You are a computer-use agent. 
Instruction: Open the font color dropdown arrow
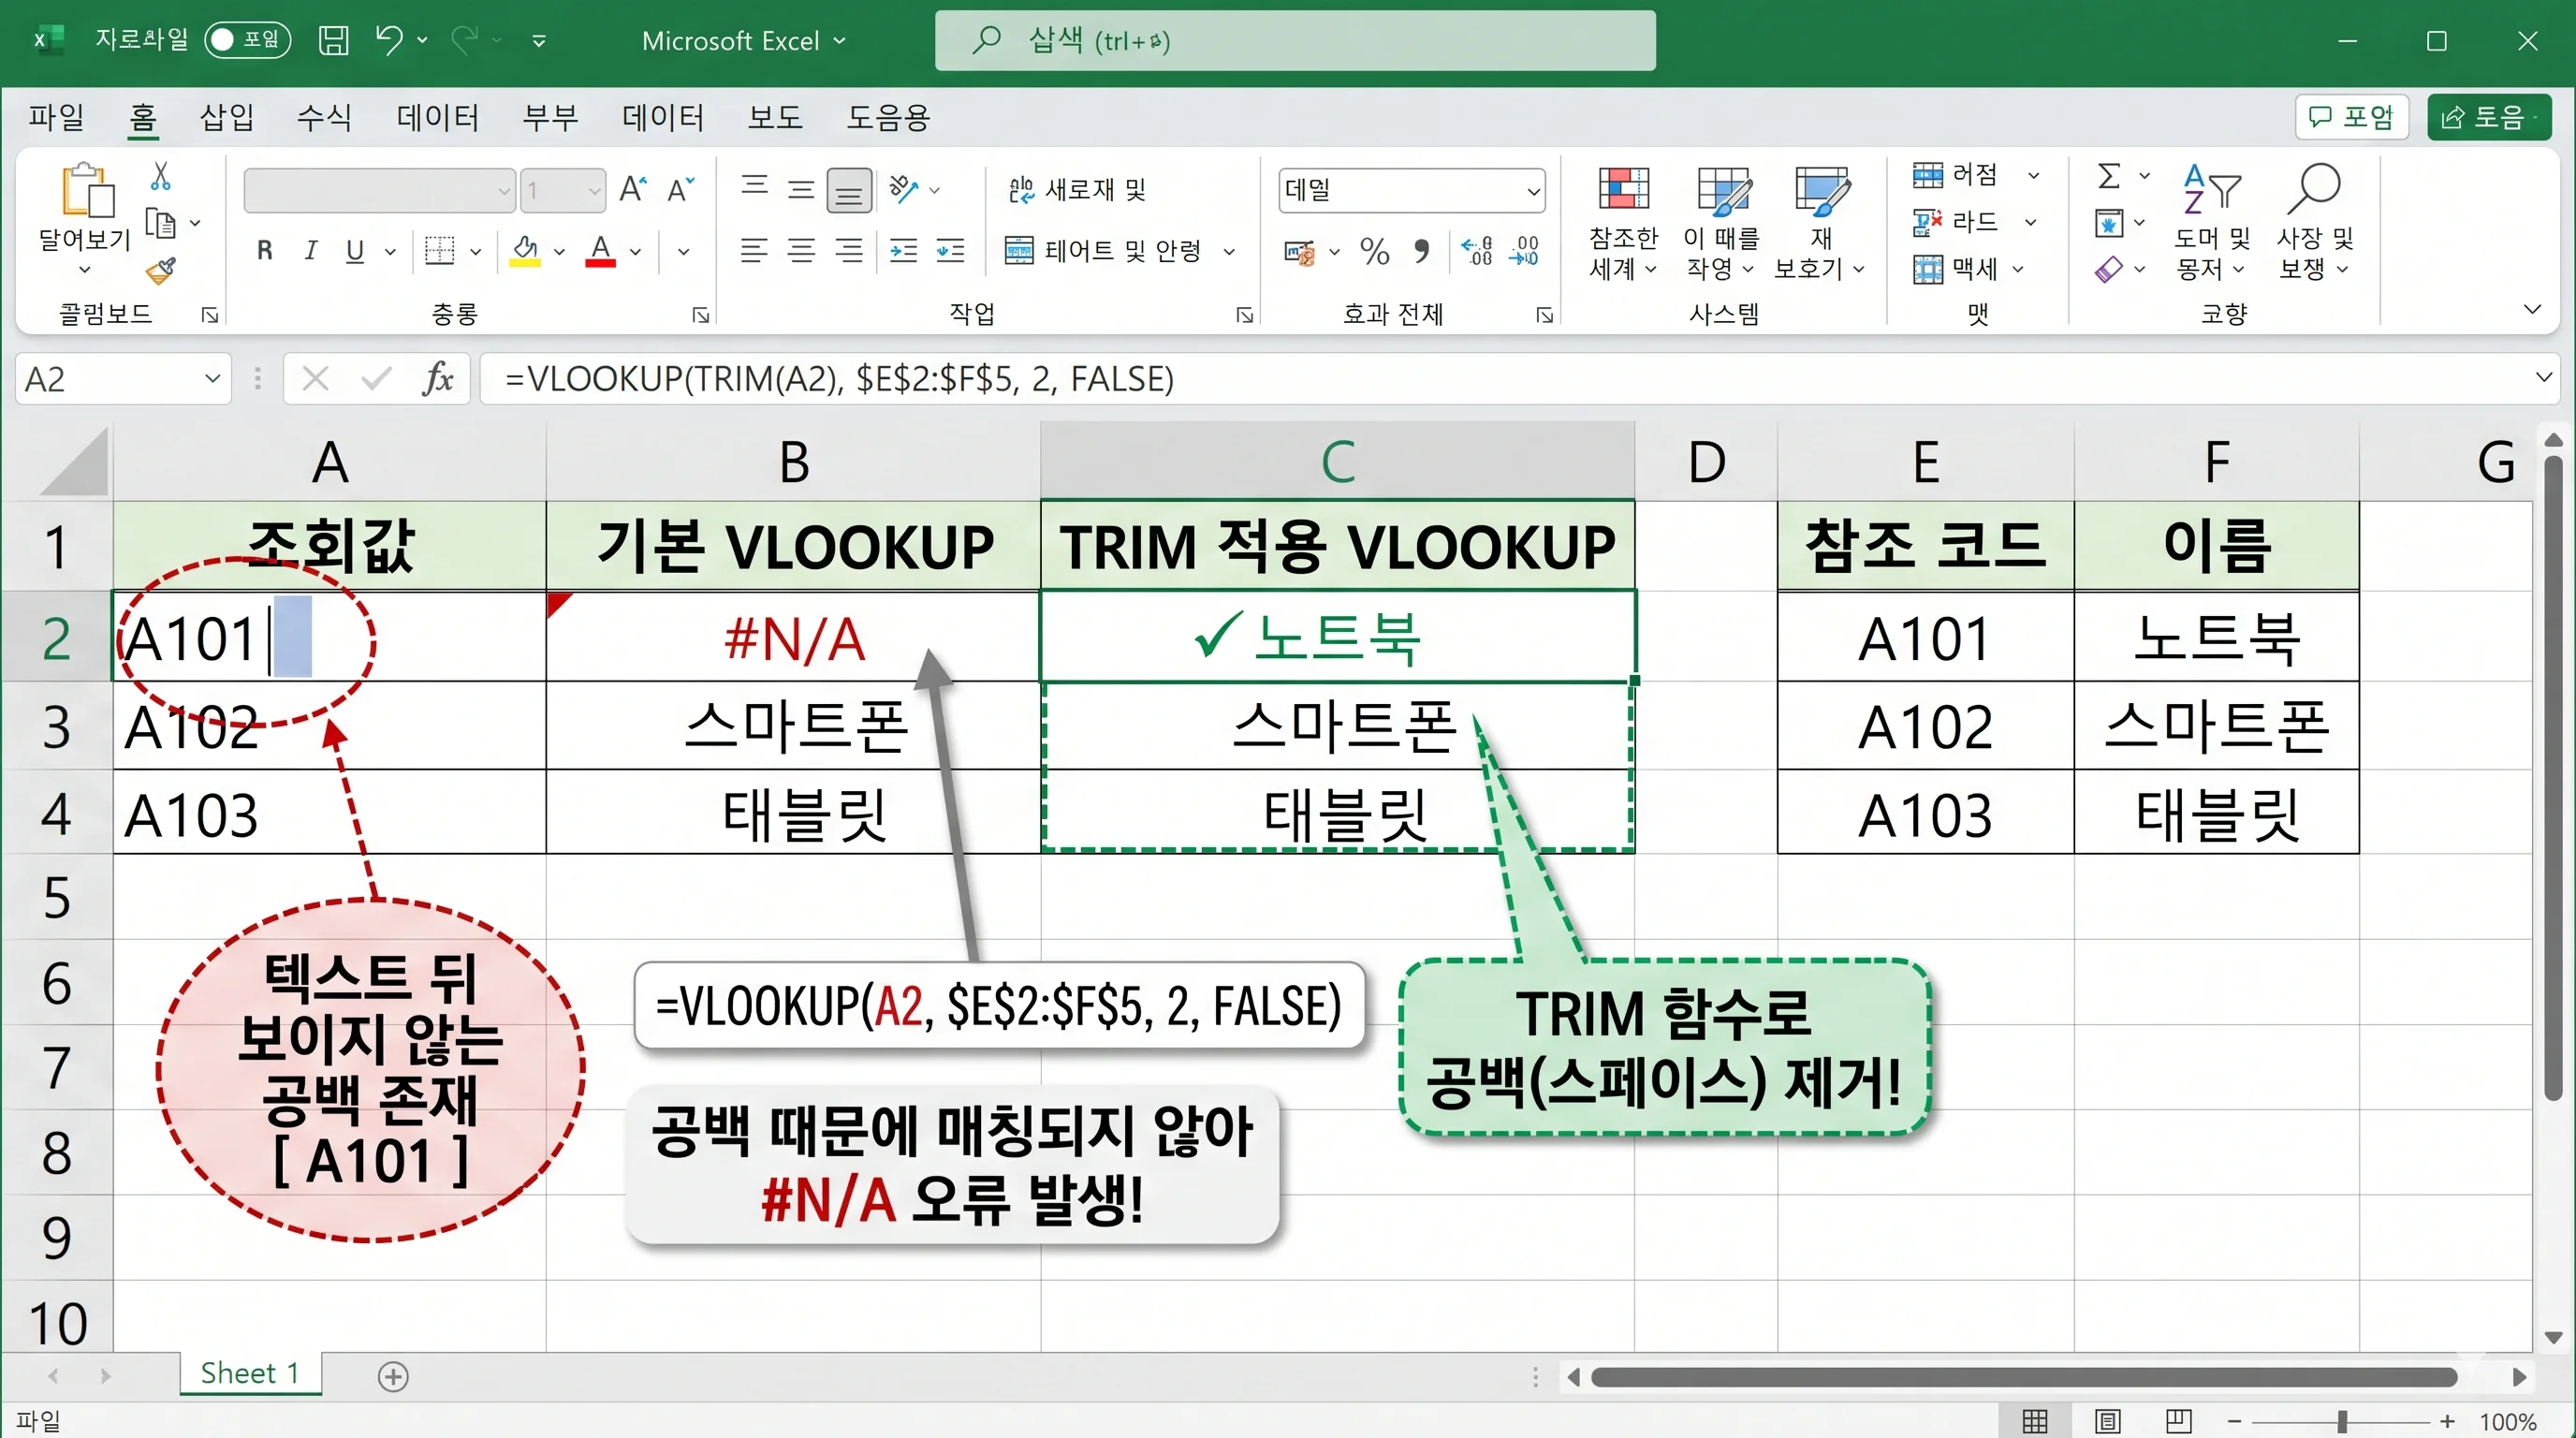tap(636, 251)
